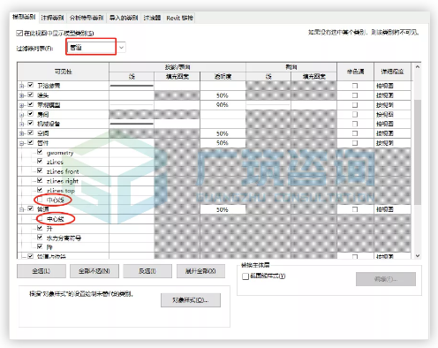Uncheck visibility of 管道
This screenshot has height=348, width=438.
pyautogui.click(x=30, y=208)
